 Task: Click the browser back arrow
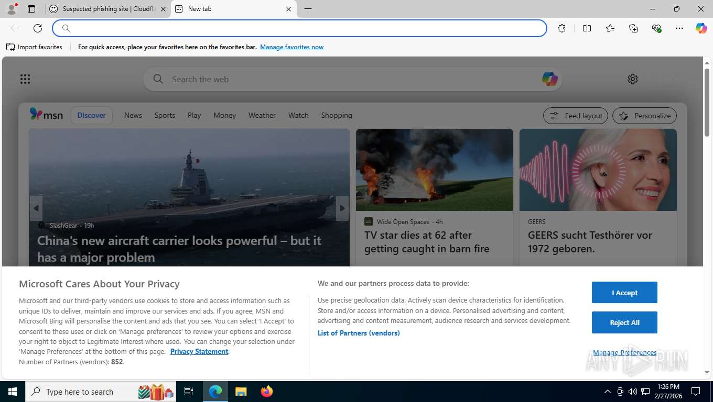15,28
